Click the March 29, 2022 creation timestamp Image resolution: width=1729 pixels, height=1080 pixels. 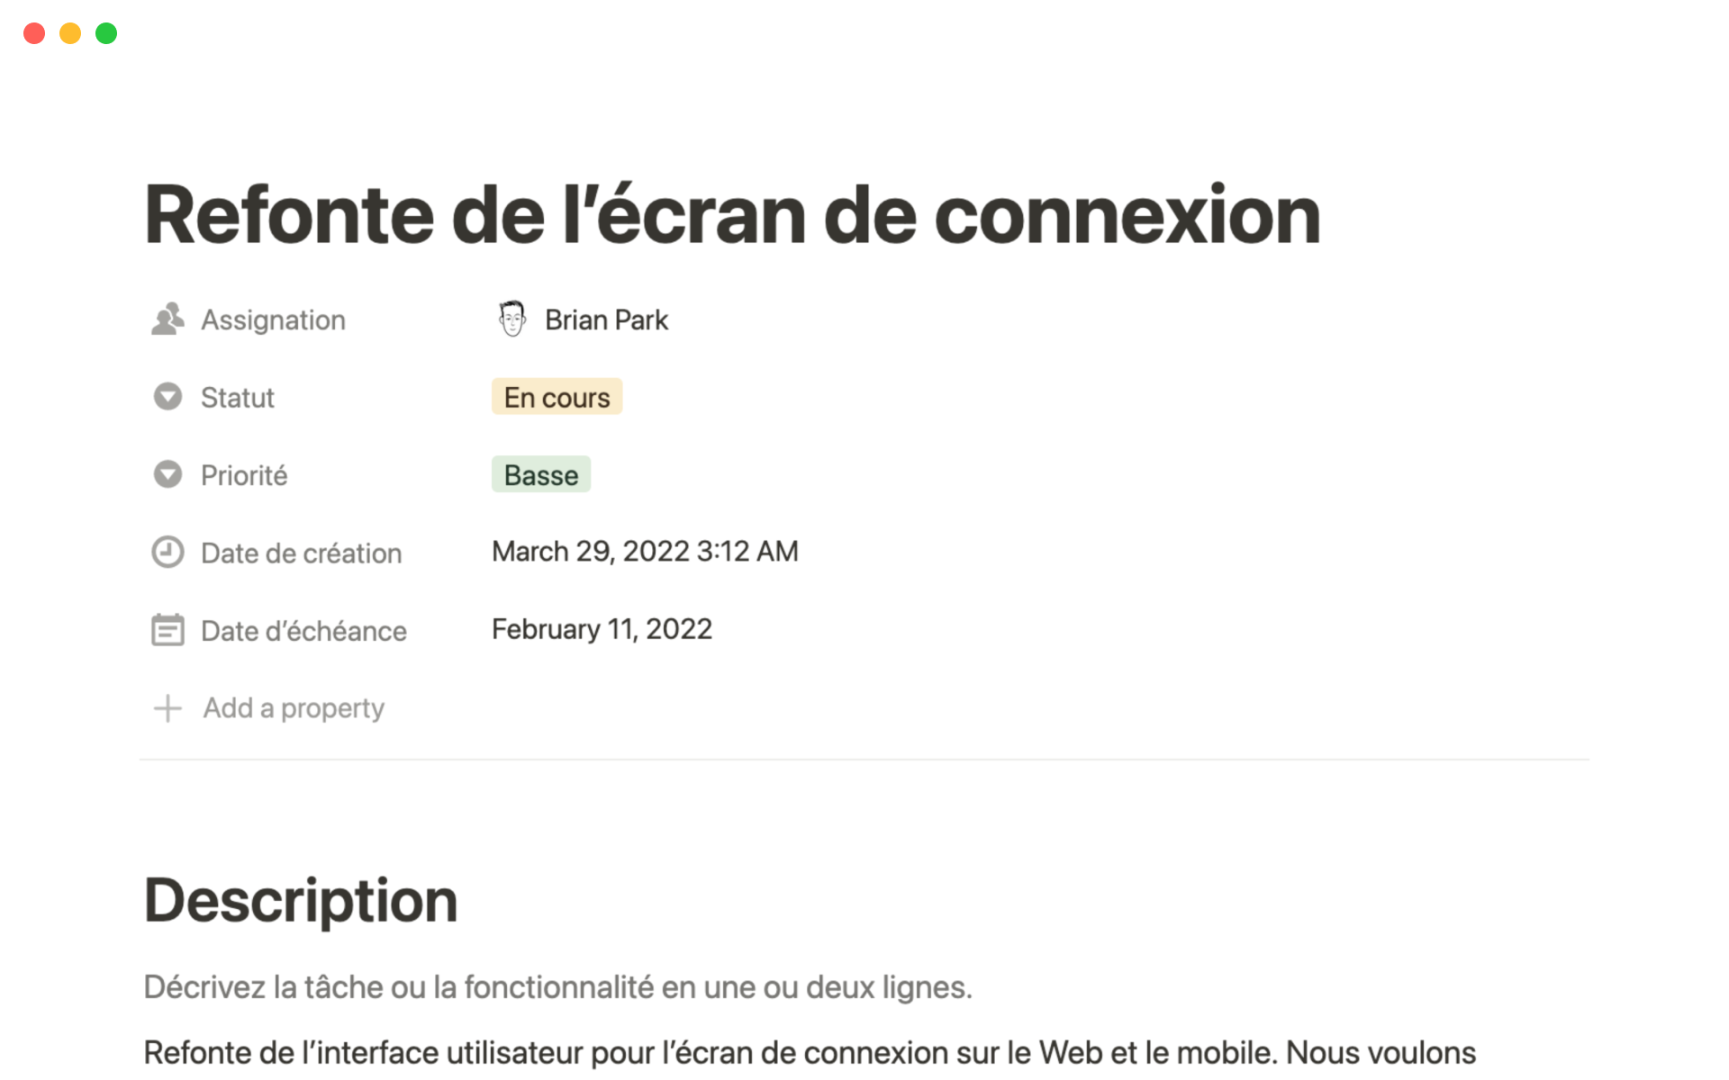pos(645,551)
